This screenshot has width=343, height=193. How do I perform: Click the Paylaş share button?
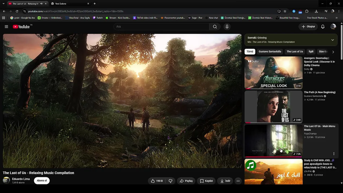tap(186, 181)
